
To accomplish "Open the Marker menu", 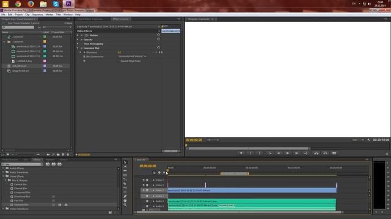I will click(49, 15).
